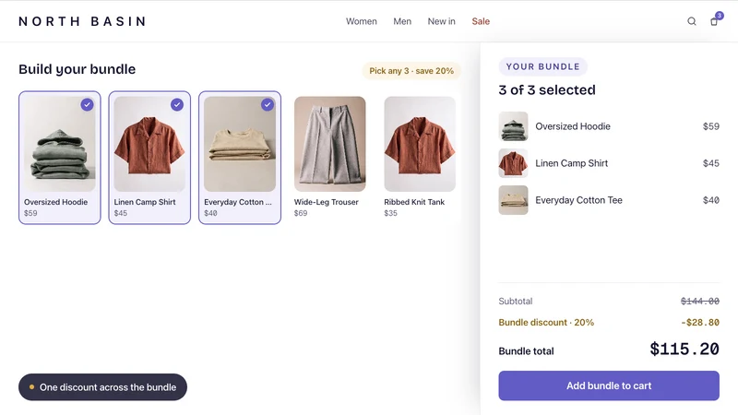The image size is (738, 415).
Task: Click the Build your bundle heading
Action: coord(77,69)
